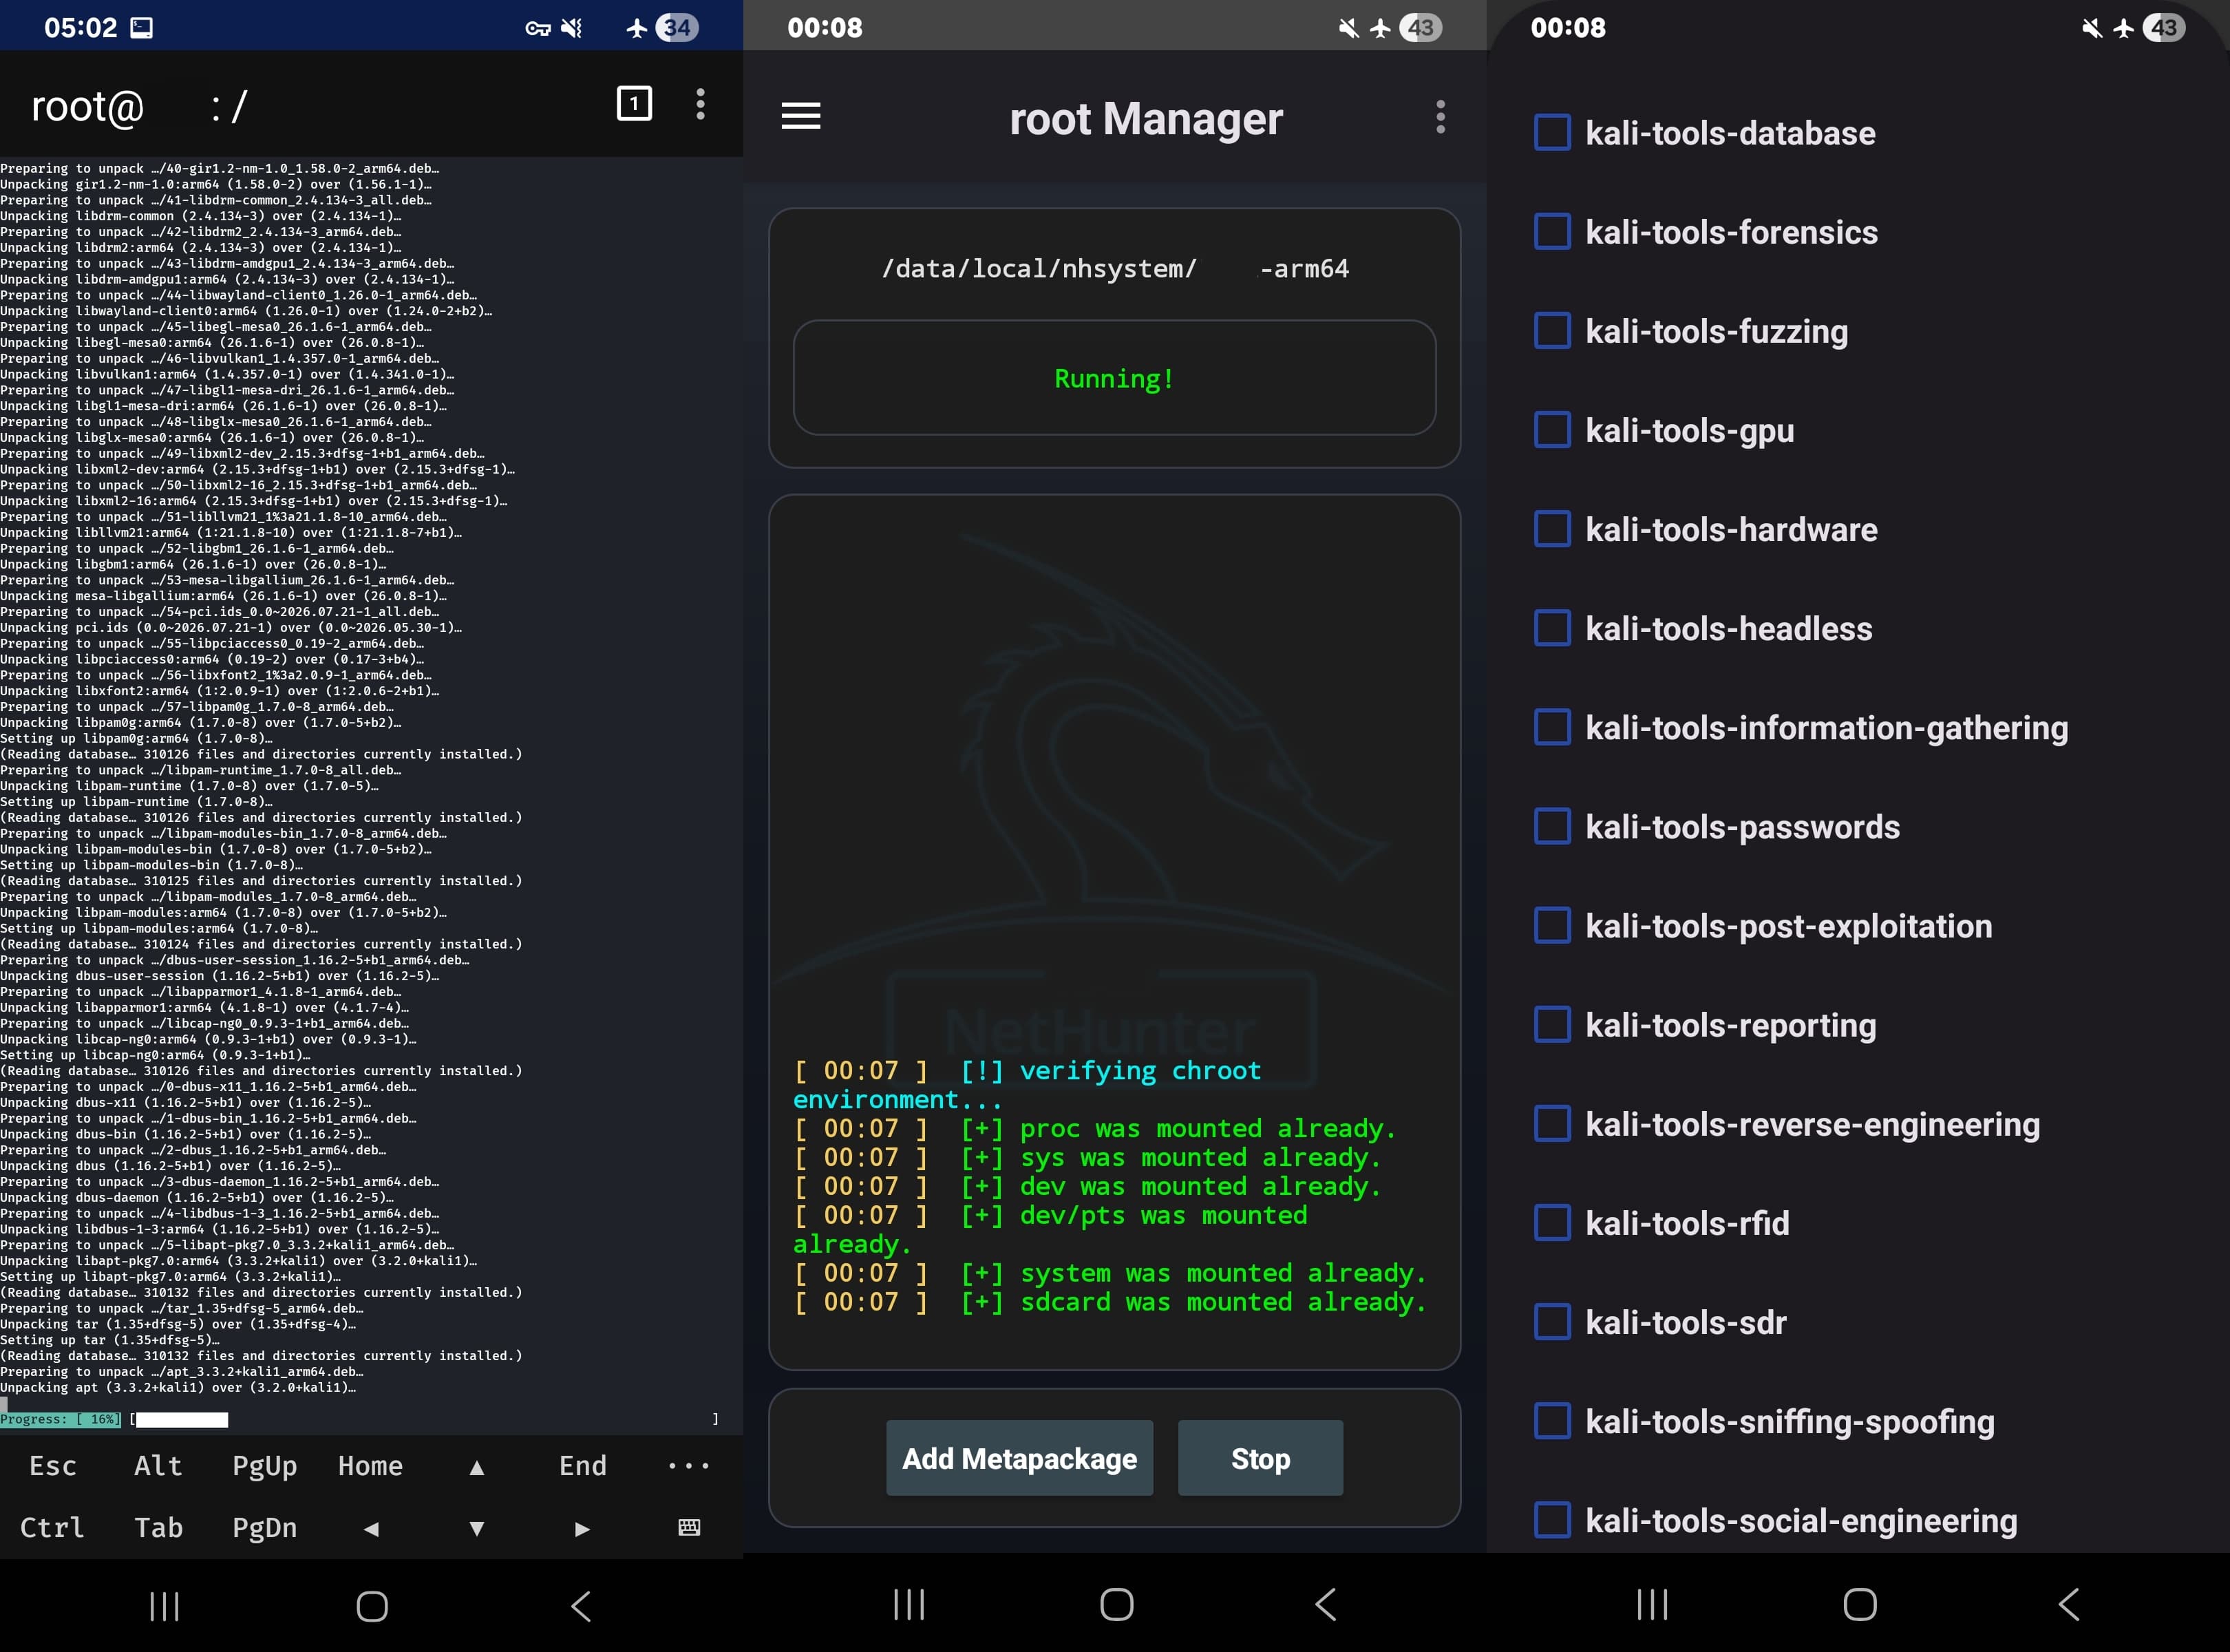Image resolution: width=2230 pixels, height=1652 pixels.
Task: Tap the terminal left arrow key
Action: [371, 1528]
